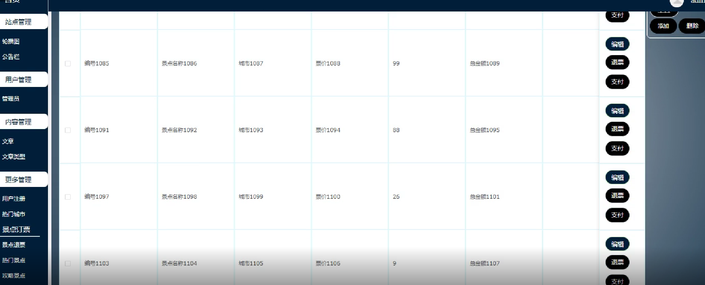Screen dimensions: 705x285
Task: Tick the checkbox for row 编号1103
Action: click(x=68, y=264)
